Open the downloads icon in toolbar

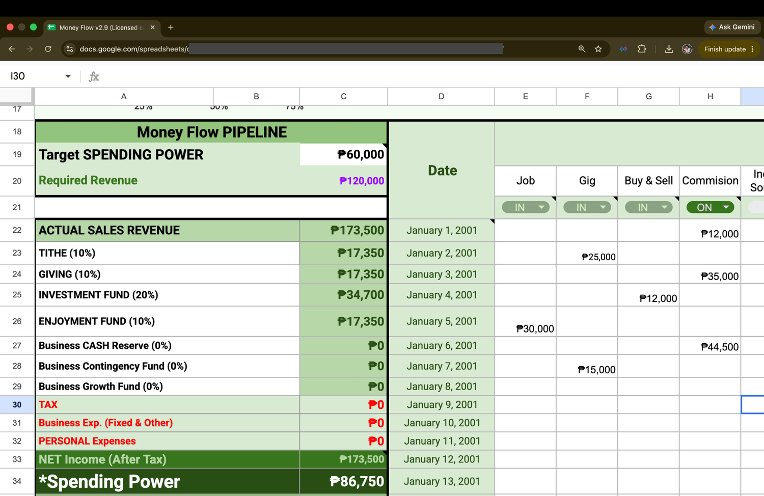tap(669, 49)
